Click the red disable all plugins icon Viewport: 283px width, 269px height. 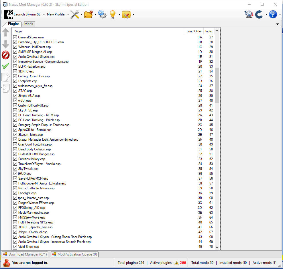point(5,55)
